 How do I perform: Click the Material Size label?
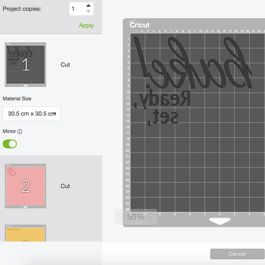click(x=17, y=99)
